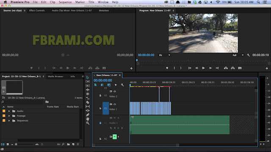Open the Program panel menu
Image resolution: width=271 pixels, height=152 pixels.
[173, 11]
